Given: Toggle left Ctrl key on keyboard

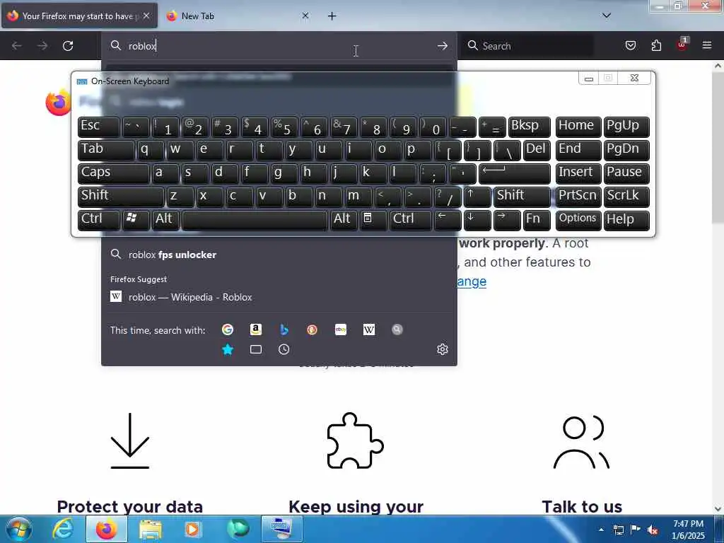Looking at the screenshot, I should coord(99,221).
